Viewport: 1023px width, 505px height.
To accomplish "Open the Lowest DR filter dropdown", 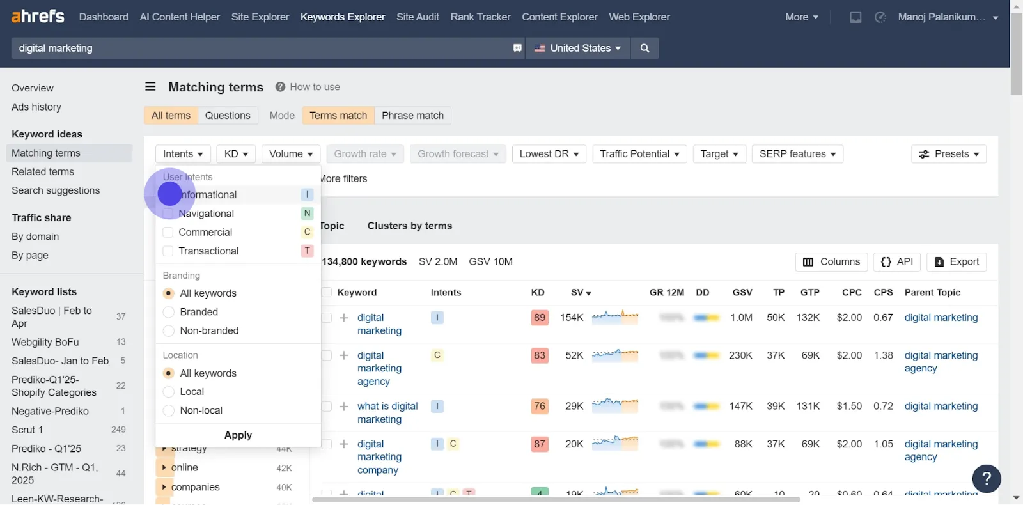I will click(x=549, y=154).
